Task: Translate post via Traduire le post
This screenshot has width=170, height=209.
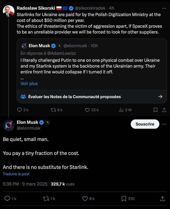Action: 16,174
